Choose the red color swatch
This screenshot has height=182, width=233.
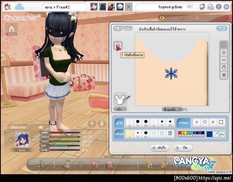pos(180,133)
